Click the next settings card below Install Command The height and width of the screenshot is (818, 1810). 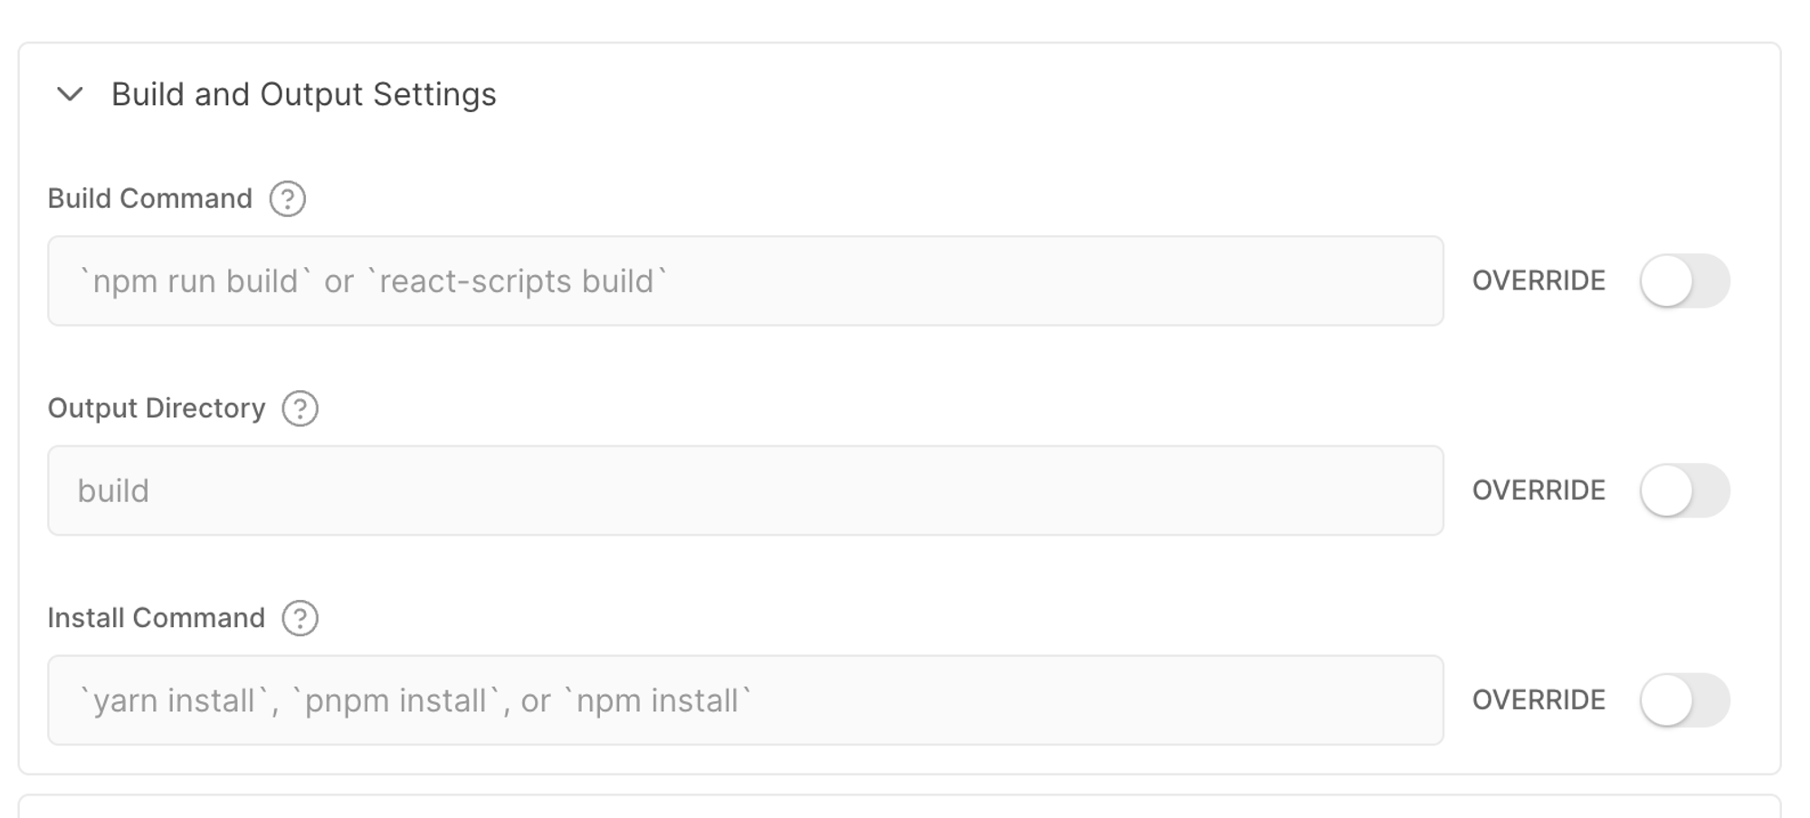pyautogui.click(x=900, y=807)
